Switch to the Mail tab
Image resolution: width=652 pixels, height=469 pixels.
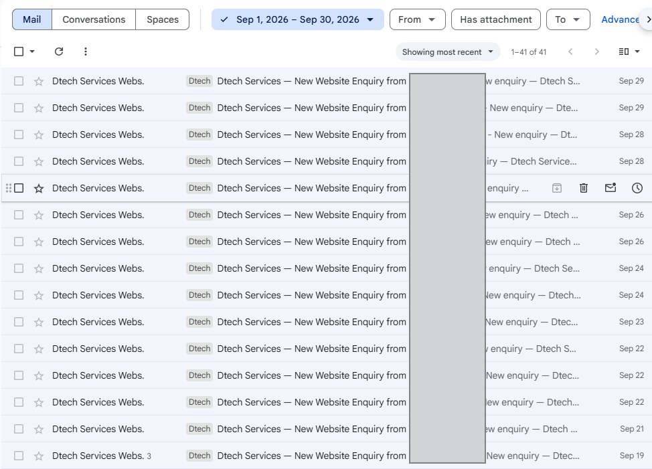pyautogui.click(x=32, y=19)
